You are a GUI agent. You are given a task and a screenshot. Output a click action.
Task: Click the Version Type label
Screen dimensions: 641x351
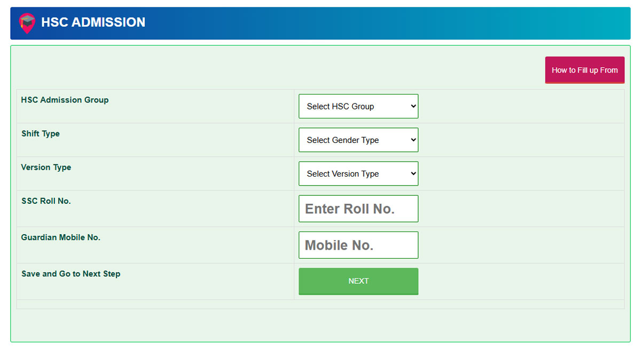46,167
